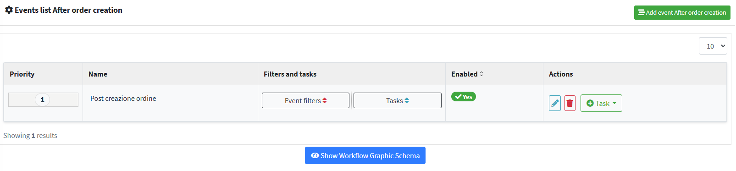This screenshot has height=171, width=736.
Task: Click the gear icon beside Events list title
Action: point(9,10)
